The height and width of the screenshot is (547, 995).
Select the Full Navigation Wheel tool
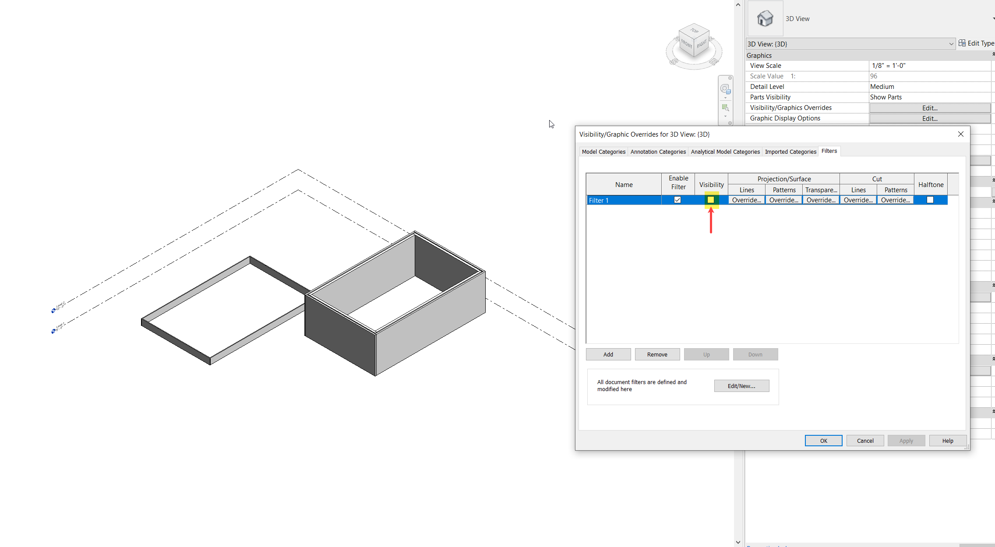coord(725,89)
